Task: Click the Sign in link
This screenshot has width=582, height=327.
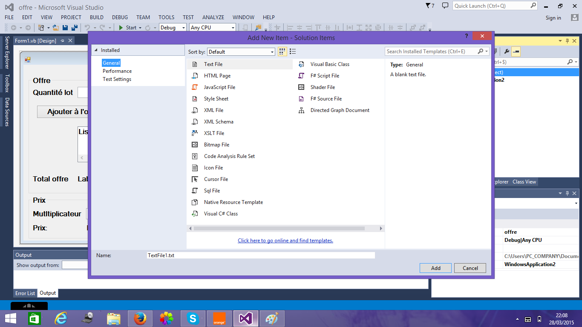Action: coord(553,18)
